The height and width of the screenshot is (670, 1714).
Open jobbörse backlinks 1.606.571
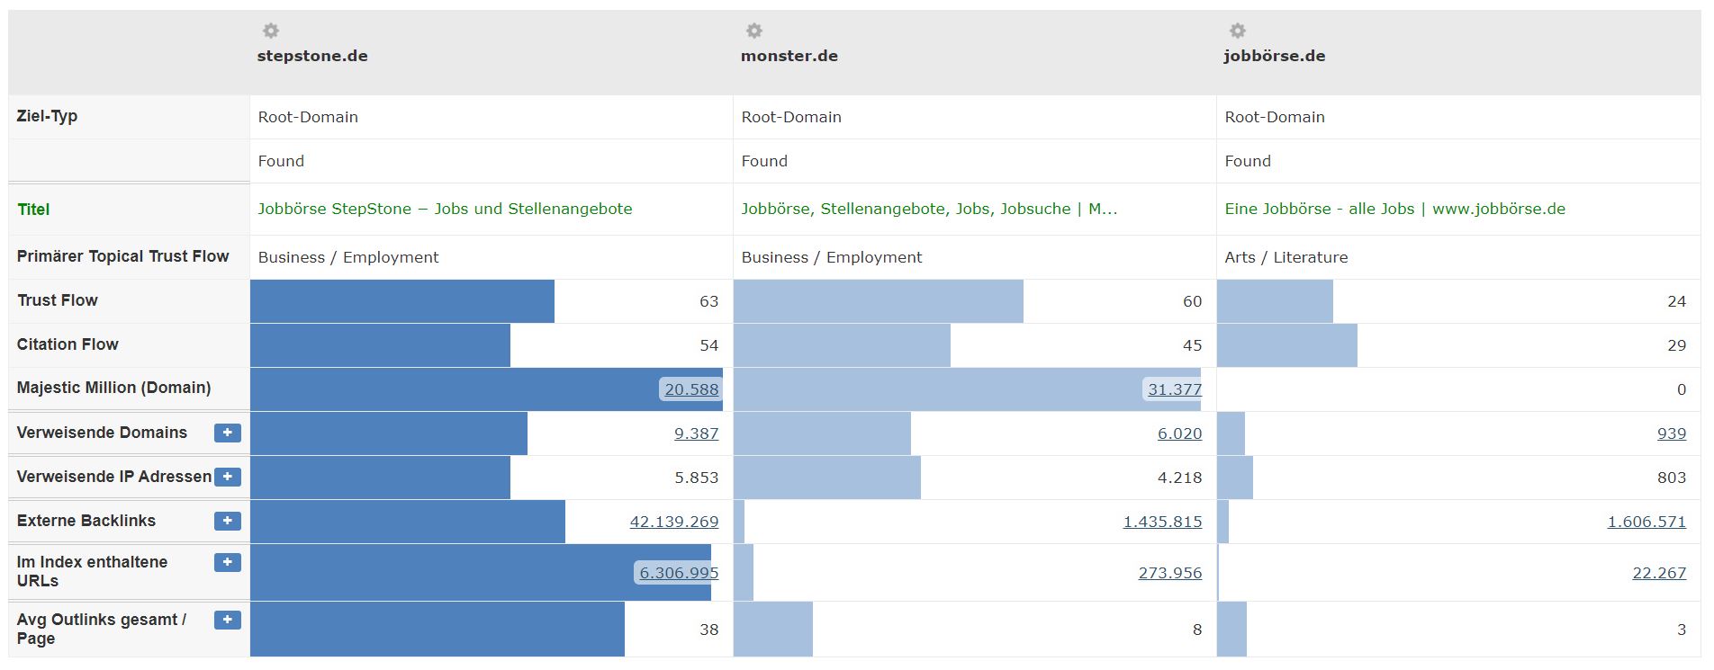click(1646, 522)
